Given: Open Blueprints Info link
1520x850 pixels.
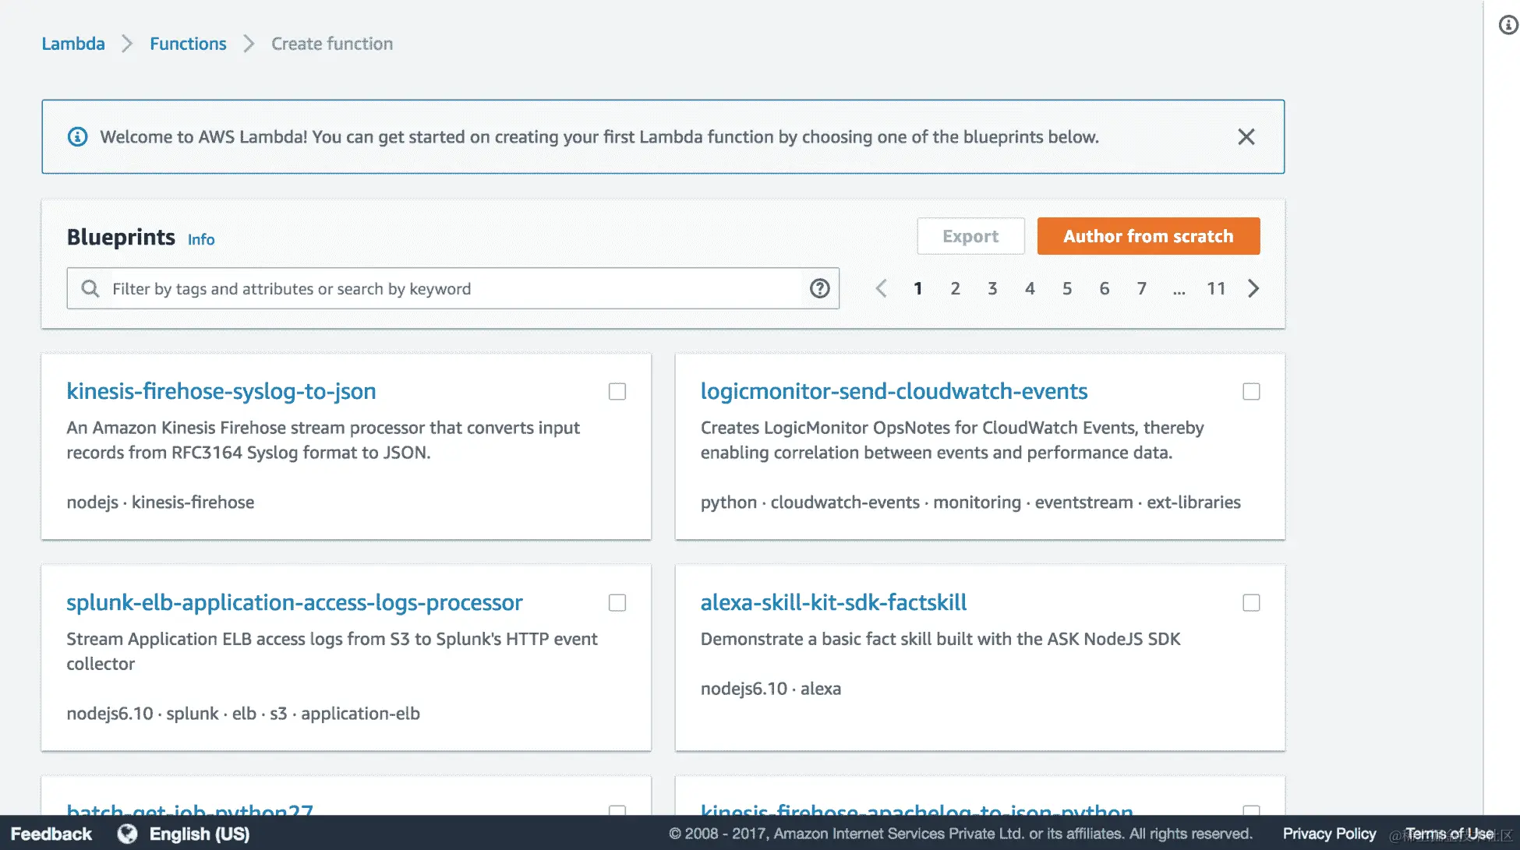Looking at the screenshot, I should pyautogui.click(x=201, y=240).
